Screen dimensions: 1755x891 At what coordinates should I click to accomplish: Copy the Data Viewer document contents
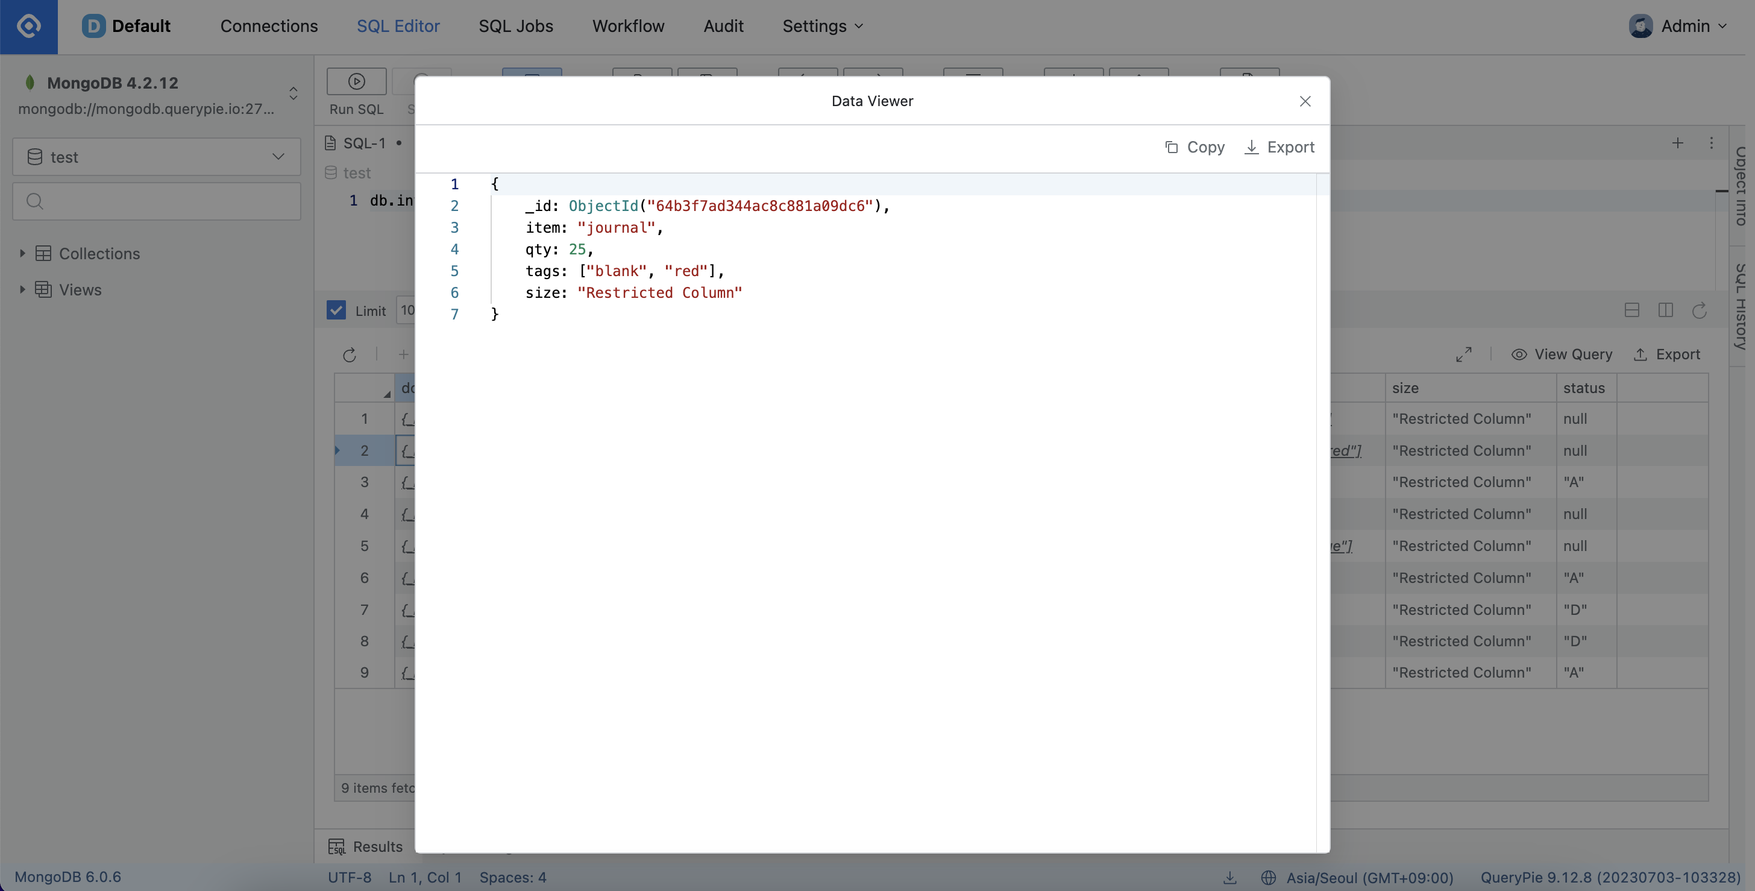click(1195, 147)
